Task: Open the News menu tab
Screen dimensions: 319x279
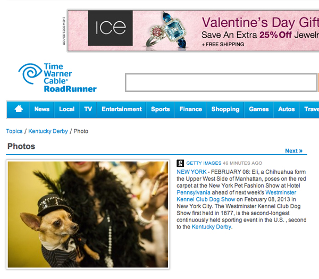Action: pyautogui.click(x=42, y=109)
